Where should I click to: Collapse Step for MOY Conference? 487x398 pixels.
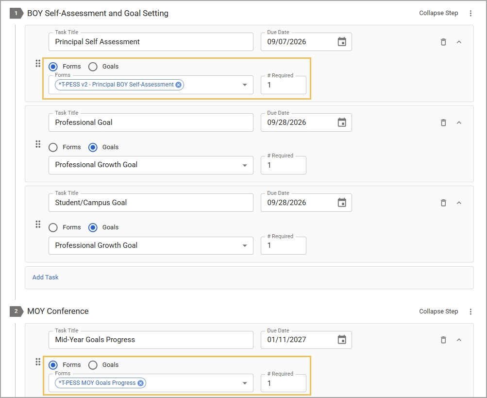click(438, 311)
